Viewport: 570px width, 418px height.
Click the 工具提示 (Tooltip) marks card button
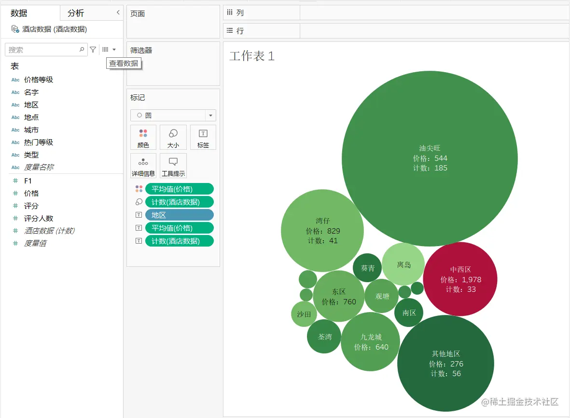pos(173,166)
